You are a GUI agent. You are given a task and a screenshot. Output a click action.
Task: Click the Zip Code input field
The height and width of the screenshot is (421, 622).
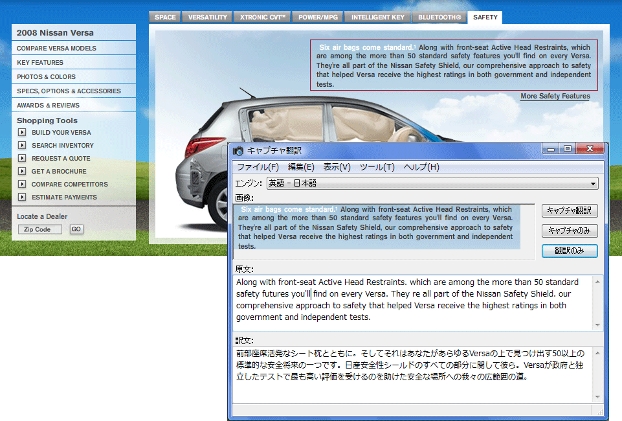click(x=40, y=229)
